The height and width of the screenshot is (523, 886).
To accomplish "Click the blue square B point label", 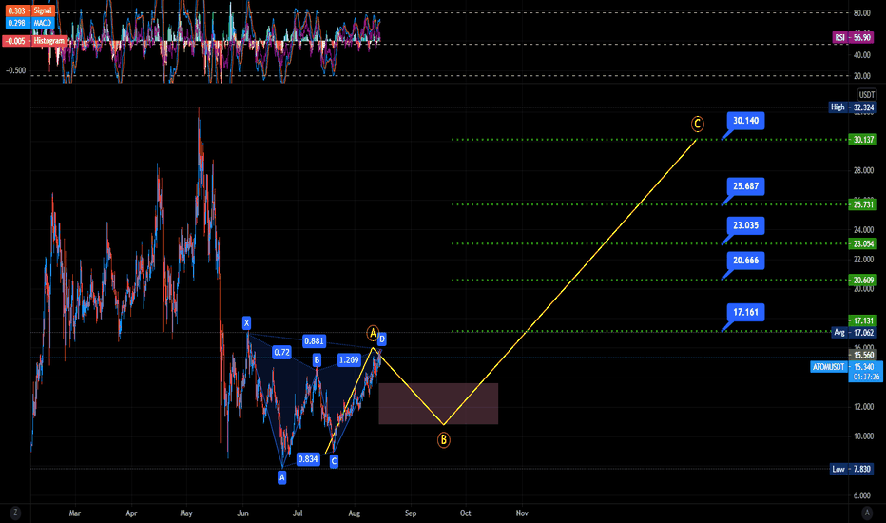I will 317,359.
